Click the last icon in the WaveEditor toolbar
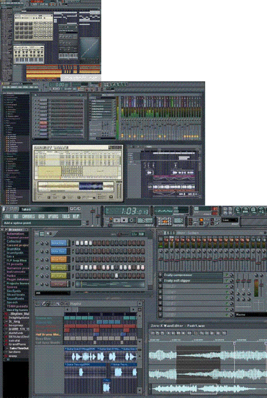Image resolution: width=267 pixels, height=398 pixels. tap(224, 333)
